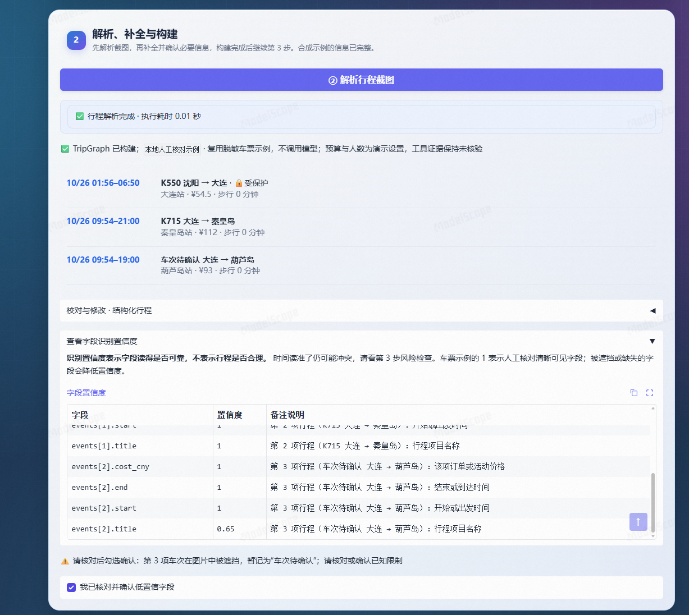Click the table scrollbar down arrow

click(x=653, y=536)
